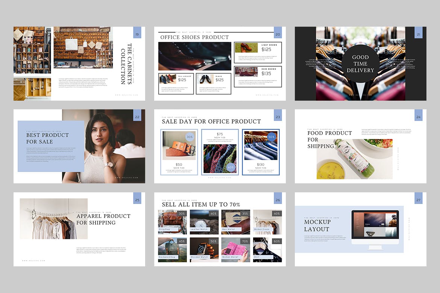Click the Wooden Watch product image
Image resolution: width=440 pixels, height=293 pixels.
(204, 249)
